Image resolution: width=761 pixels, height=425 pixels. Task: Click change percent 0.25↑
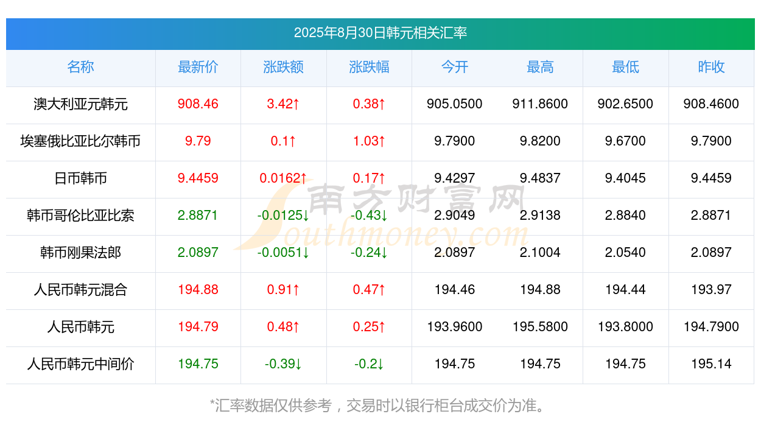[x=369, y=327]
